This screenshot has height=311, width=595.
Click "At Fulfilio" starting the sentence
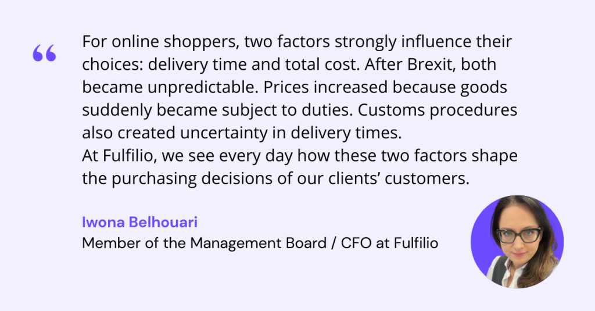113,156
